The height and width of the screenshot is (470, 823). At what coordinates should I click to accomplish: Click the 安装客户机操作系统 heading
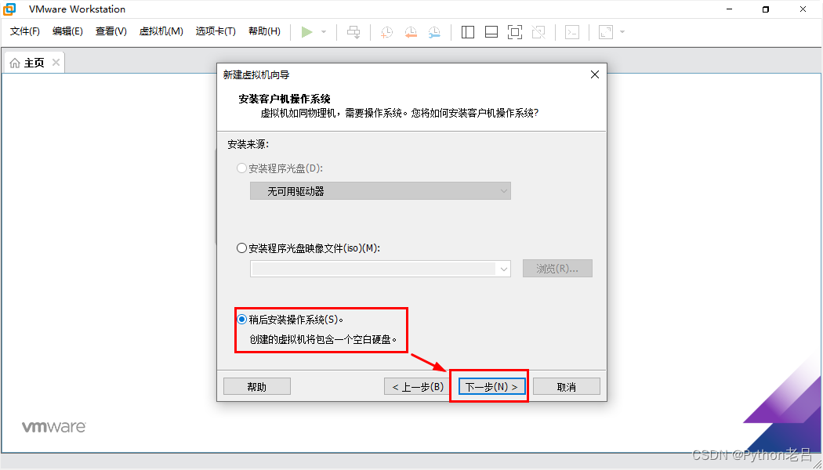pyautogui.click(x=285, y=99)
